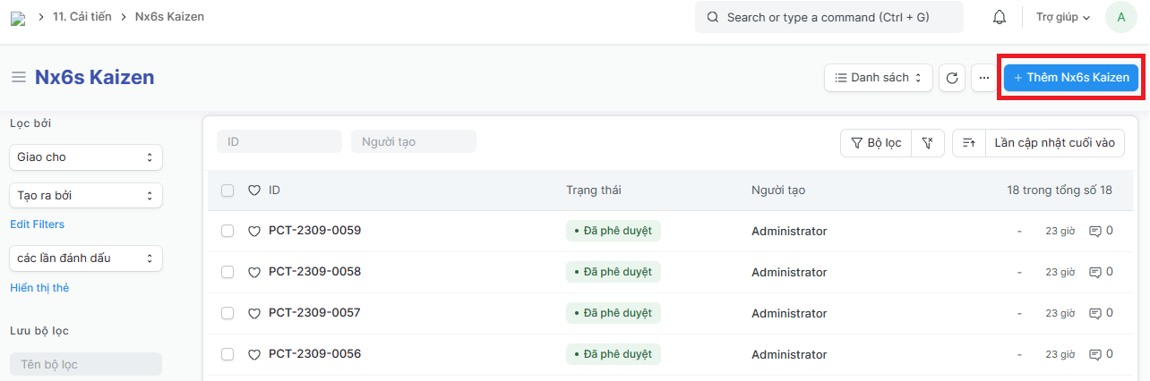Focus the search or command bar
Screen dimensions: 1150x381
click(x=828, y=17)
